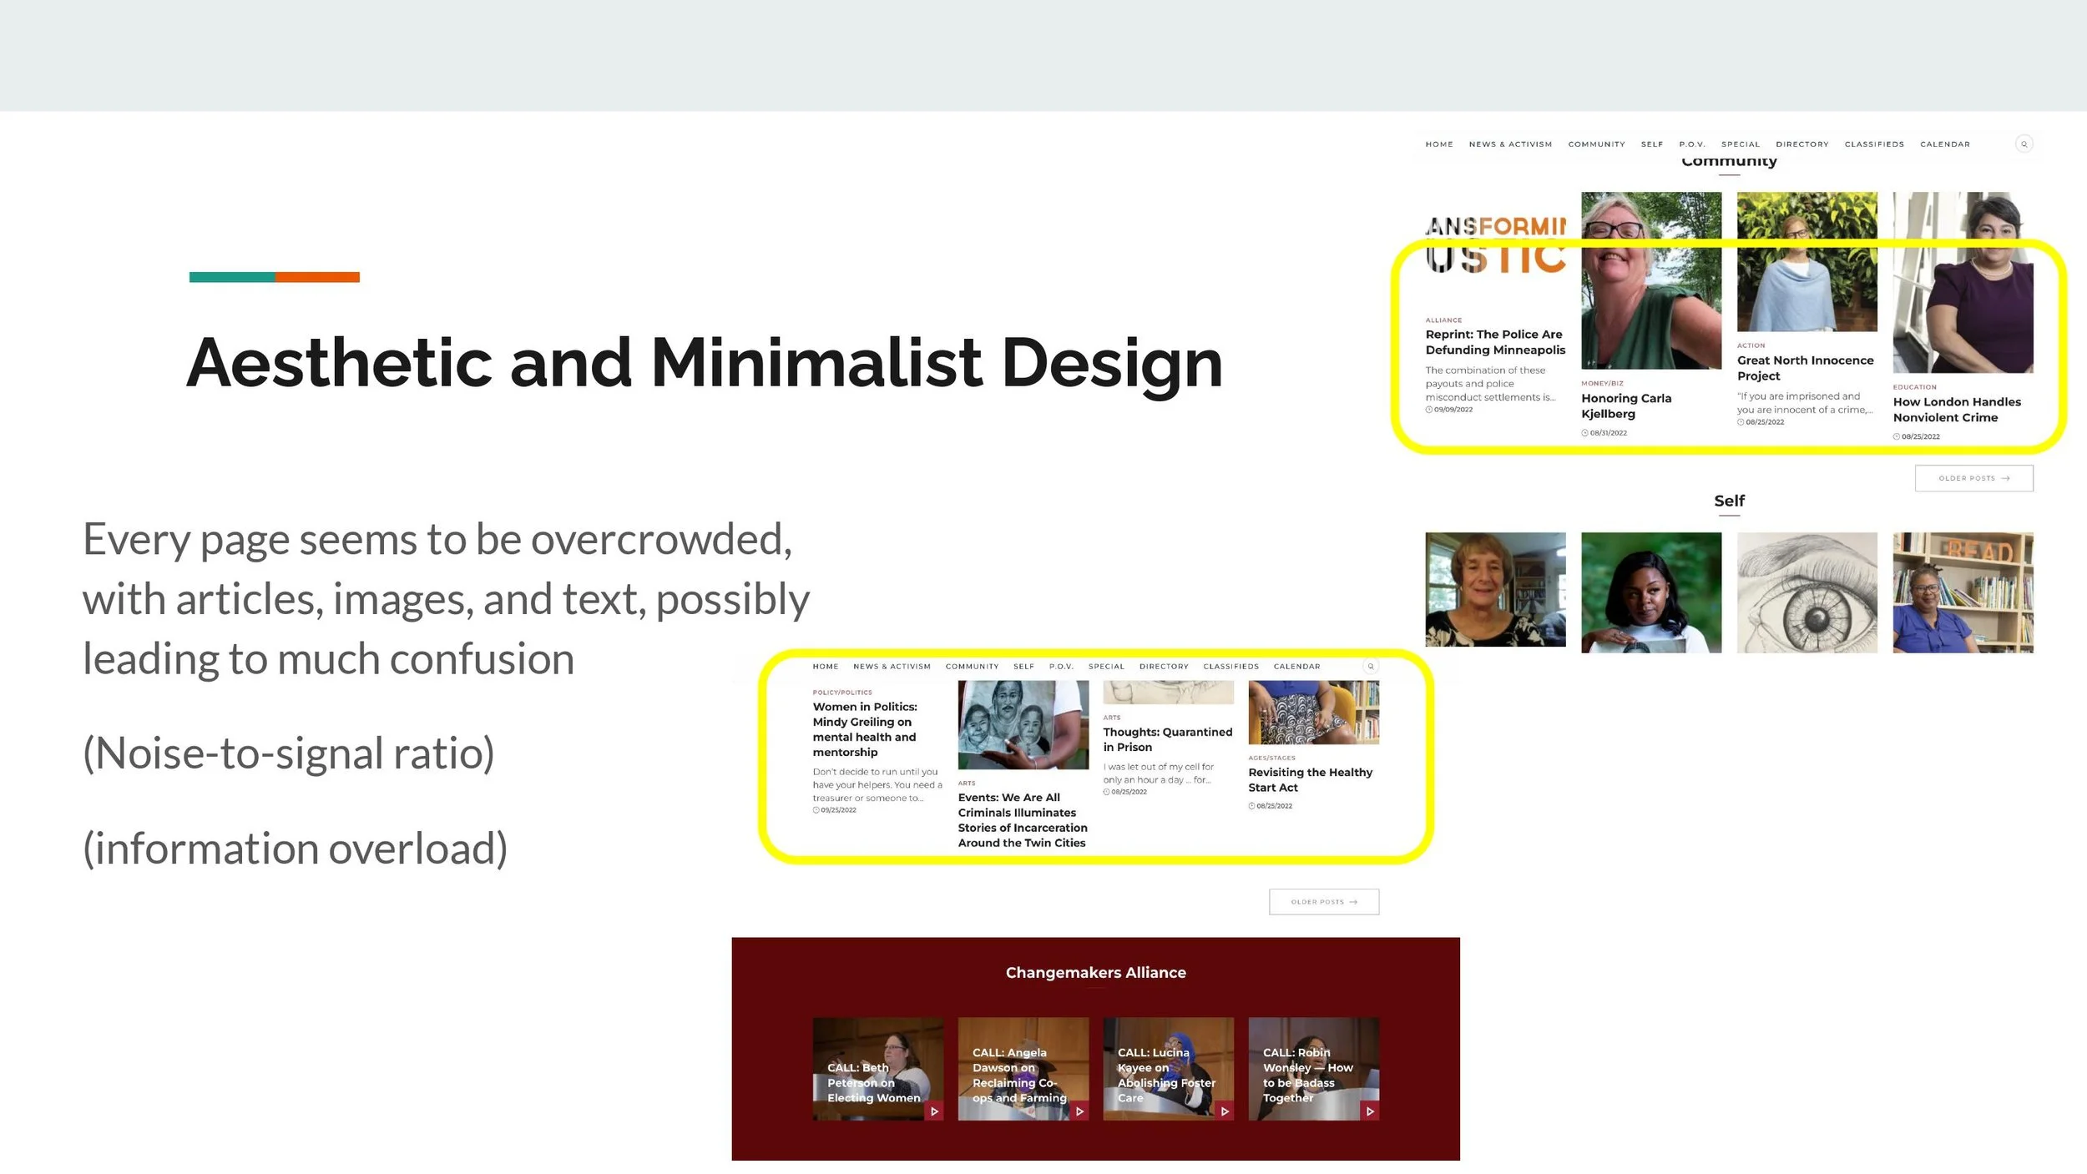Click the eye sketch thumbnail under Self

pos(1807,592)
